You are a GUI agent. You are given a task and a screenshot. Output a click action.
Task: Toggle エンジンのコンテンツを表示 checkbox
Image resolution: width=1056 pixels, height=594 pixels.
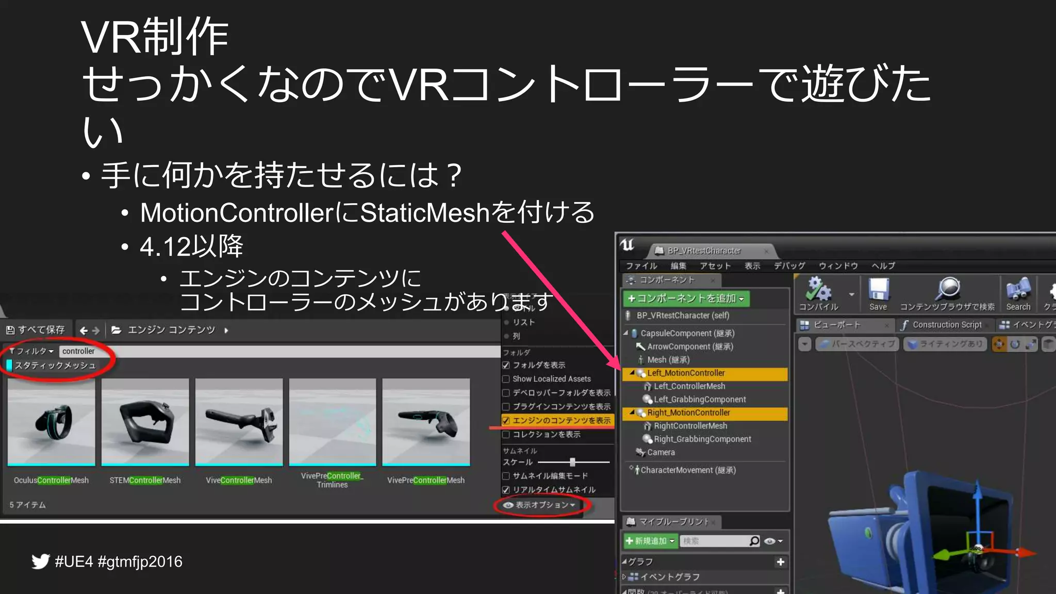[x=506, y=421]
